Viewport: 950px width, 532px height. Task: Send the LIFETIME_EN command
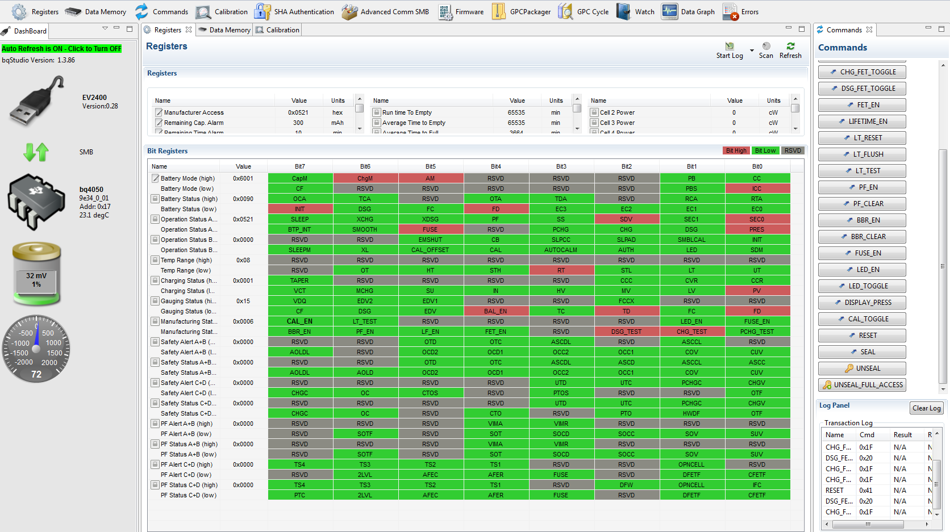pos(862,122)
